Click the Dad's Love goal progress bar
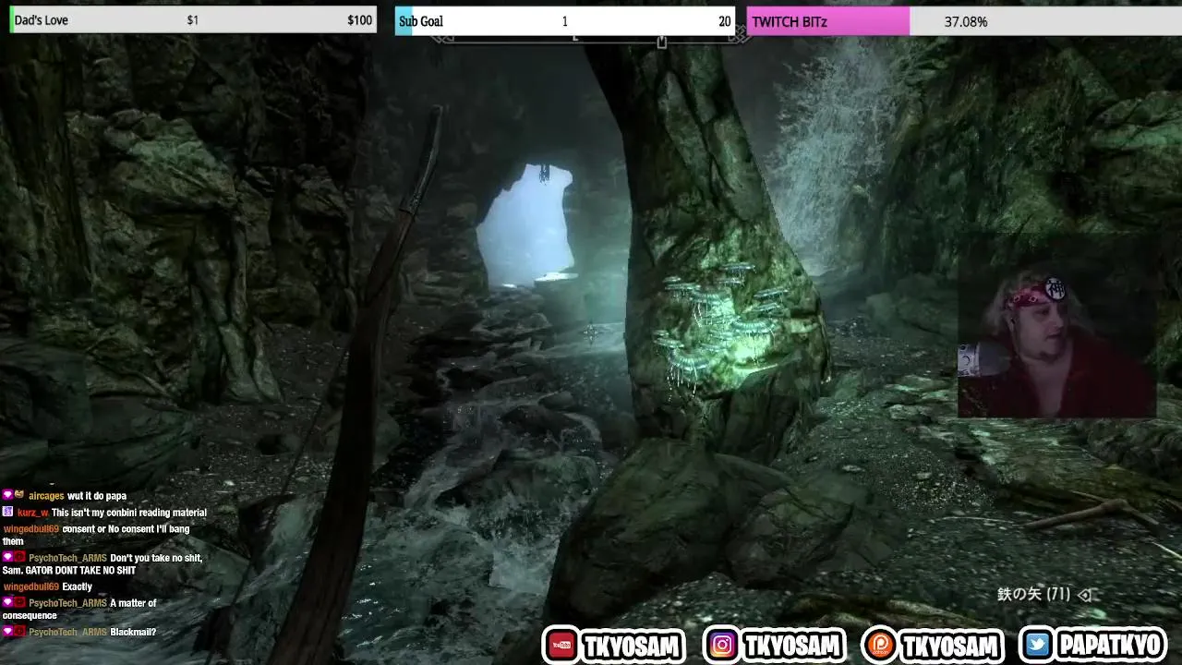 click(x=193, y=20)
